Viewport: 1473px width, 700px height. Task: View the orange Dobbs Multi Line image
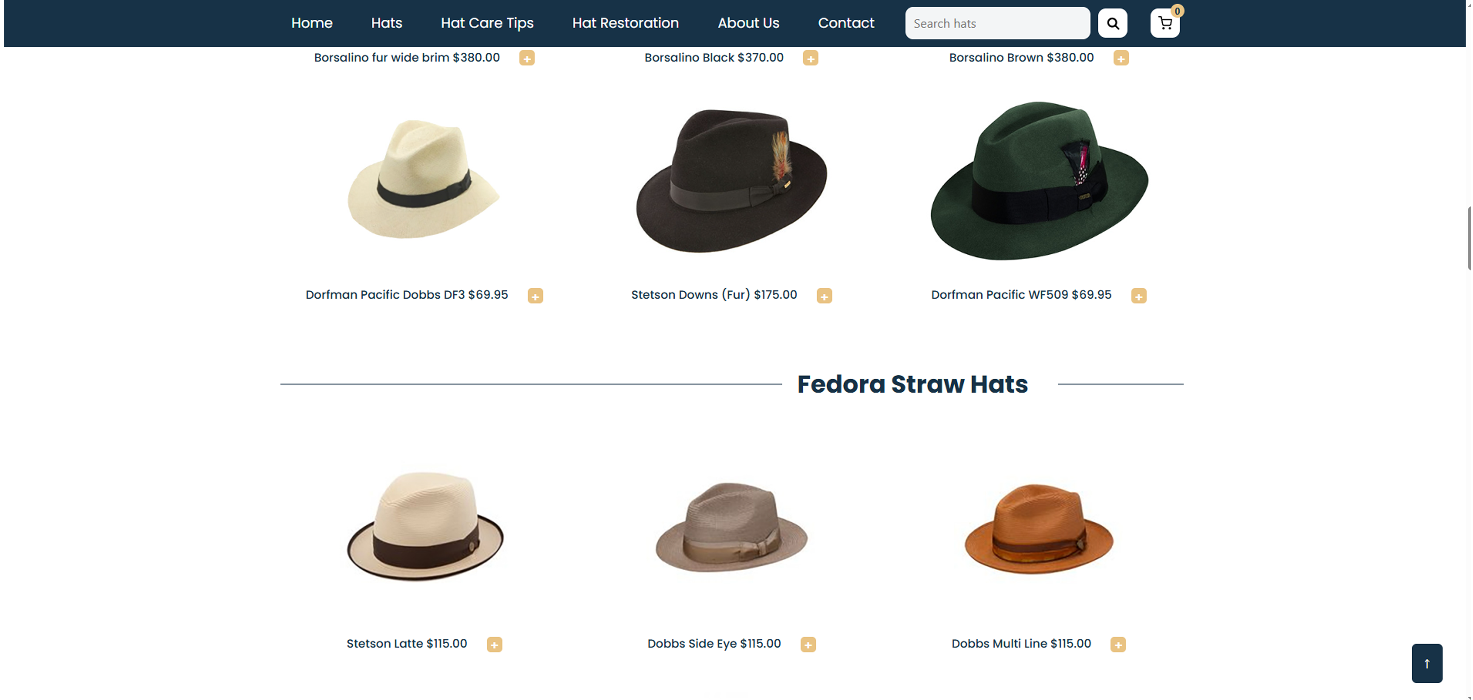(1039, 529)
